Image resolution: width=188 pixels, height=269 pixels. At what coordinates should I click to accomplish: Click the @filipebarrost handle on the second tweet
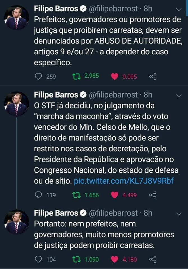click(113, 95)
